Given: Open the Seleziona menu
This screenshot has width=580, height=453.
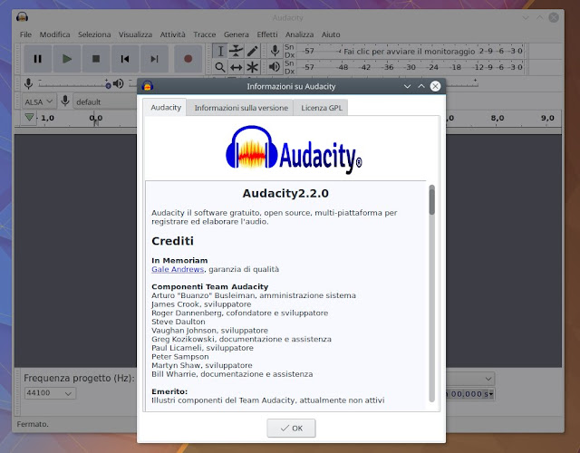Looking at the screenshot, I should pyautogui.click(x=94, y=34).
